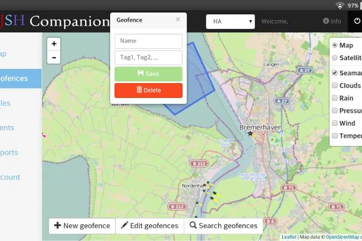This screenshot has width=362, height=241.
Task: Open Search geofences
Action: [224, 226]
